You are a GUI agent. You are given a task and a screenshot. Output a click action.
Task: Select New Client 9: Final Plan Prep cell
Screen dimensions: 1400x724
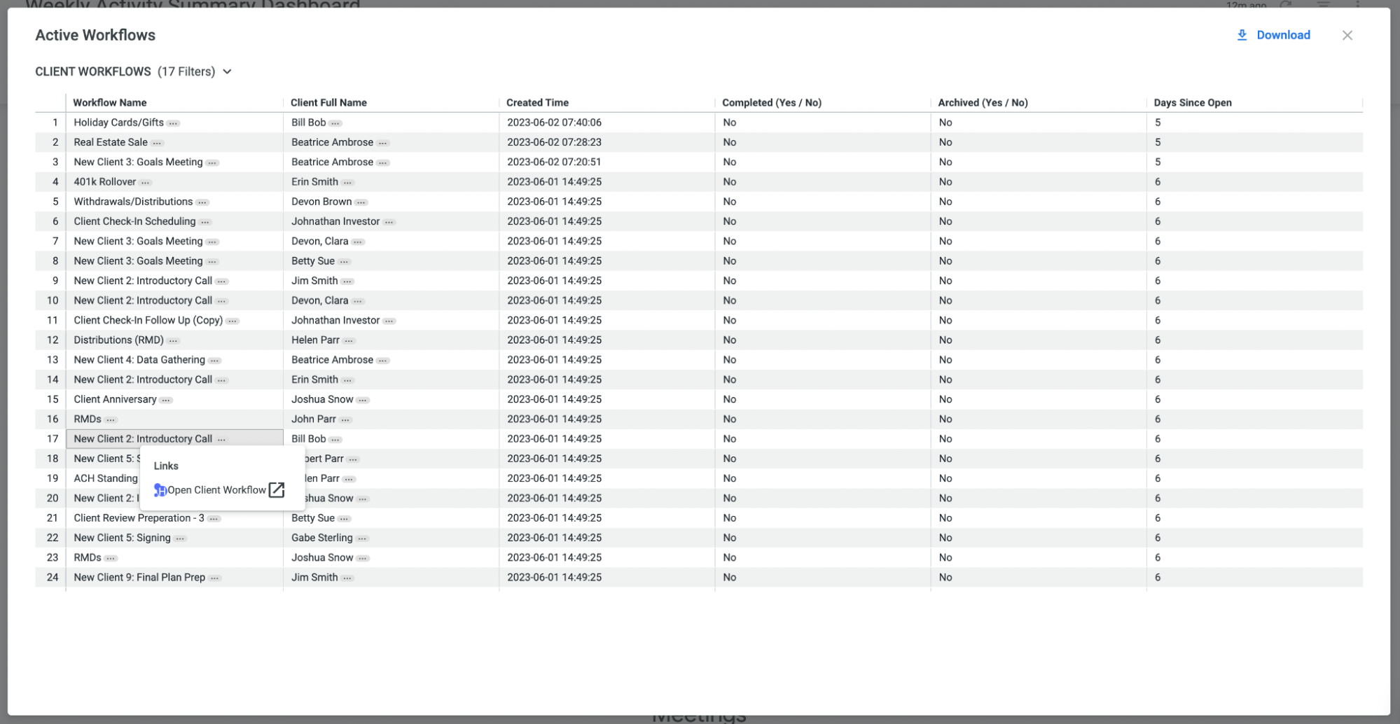[174, 578]
